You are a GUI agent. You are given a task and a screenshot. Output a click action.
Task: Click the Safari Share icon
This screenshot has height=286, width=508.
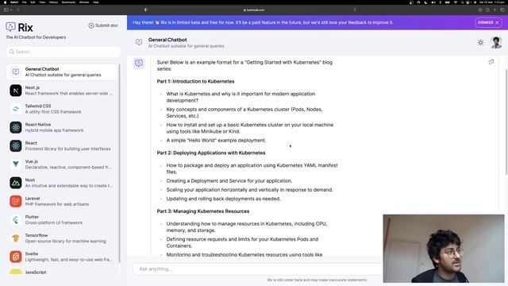tap(487, 10)
